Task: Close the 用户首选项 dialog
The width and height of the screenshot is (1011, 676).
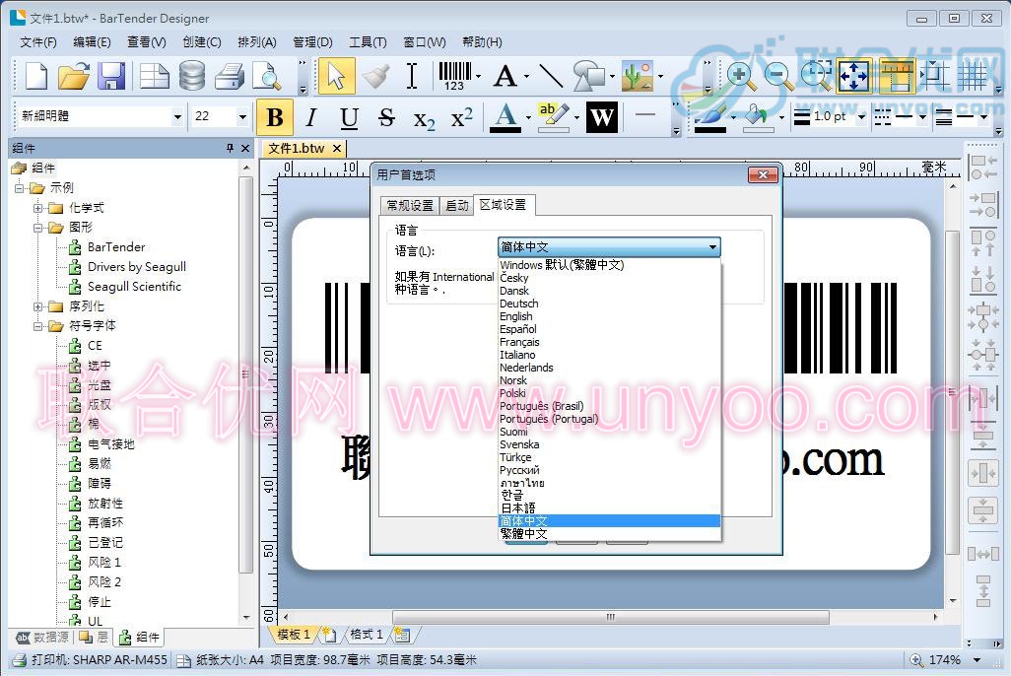Action: pyautogui.click(x=763, y=174)
